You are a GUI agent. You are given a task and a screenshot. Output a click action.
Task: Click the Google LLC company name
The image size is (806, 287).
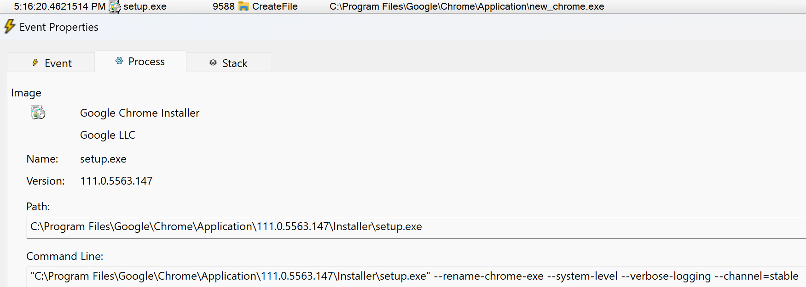108,135
